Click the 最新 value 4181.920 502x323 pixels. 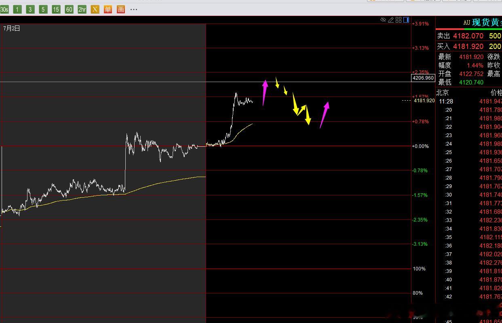click(471, 57)
